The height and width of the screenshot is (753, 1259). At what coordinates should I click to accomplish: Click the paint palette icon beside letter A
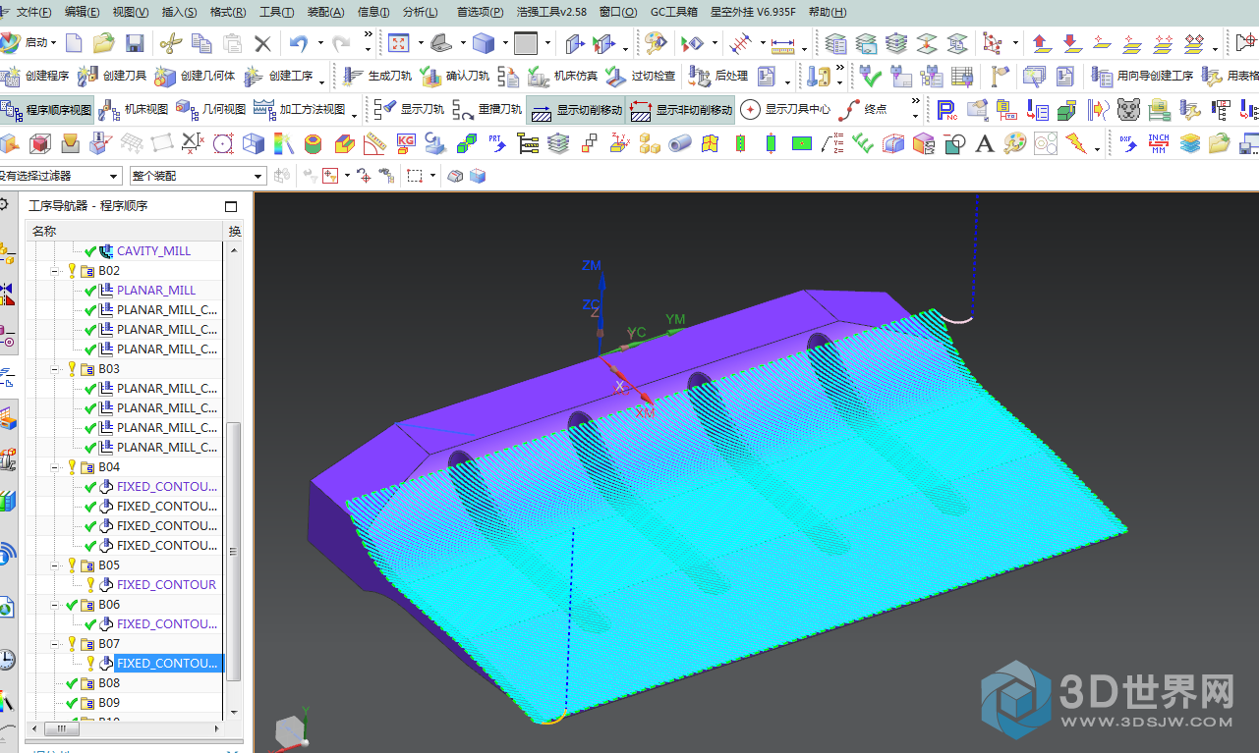(x=1014, y=144)
